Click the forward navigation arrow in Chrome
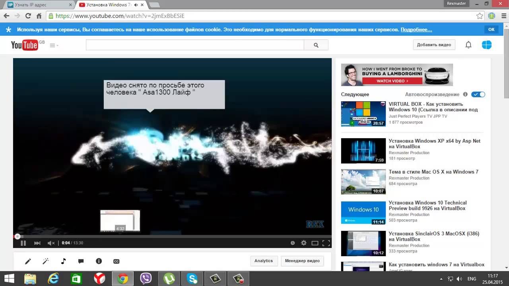 (17, 16)
